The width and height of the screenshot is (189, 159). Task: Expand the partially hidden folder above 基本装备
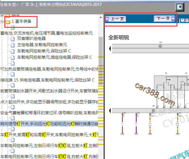(x=2, y=15)
